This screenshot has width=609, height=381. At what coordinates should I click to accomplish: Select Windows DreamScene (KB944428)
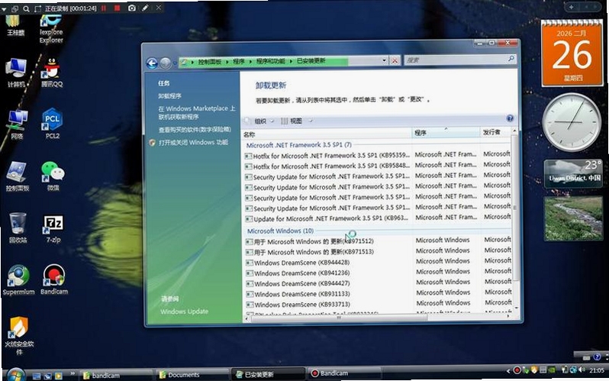pyautogui.click(x=298, y=263)
